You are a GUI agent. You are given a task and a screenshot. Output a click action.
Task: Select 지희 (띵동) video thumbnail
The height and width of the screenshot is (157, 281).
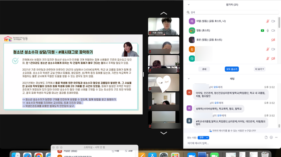164,26
